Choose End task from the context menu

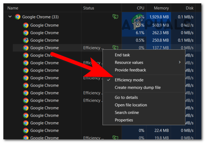(x=122, y=55)
